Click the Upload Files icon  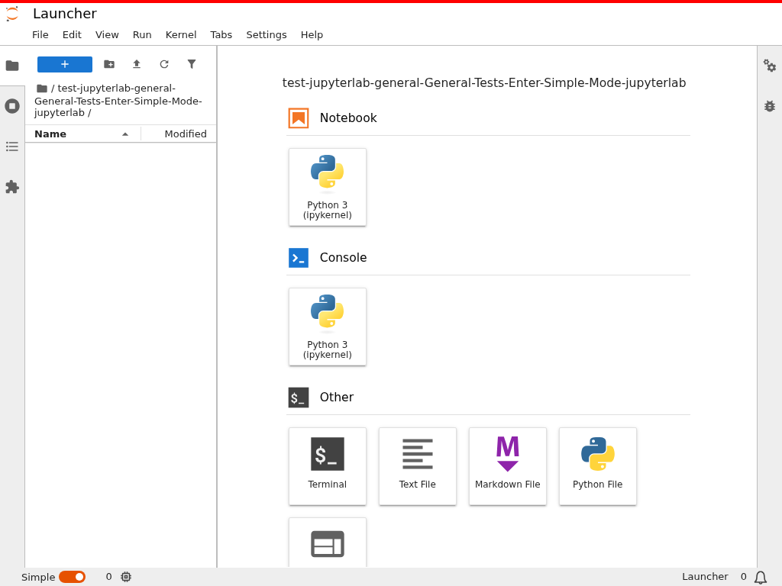pyautogui.click(x=137, y=64)
